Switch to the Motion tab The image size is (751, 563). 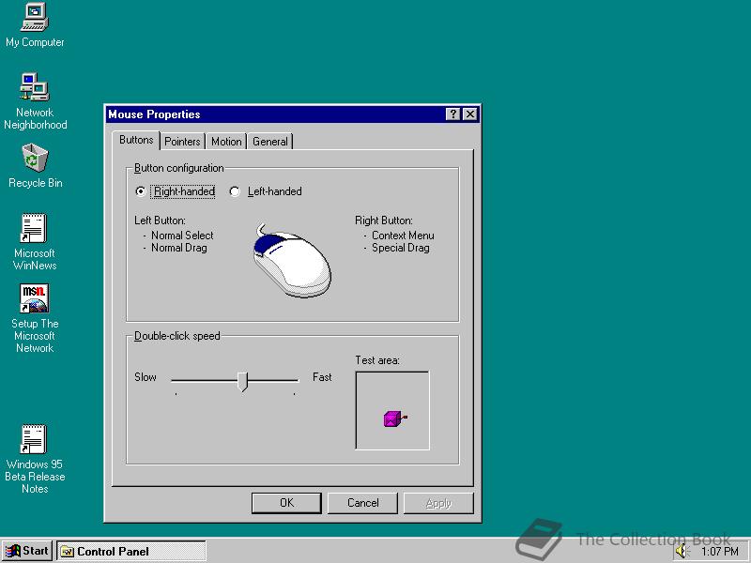click(226, 142)
